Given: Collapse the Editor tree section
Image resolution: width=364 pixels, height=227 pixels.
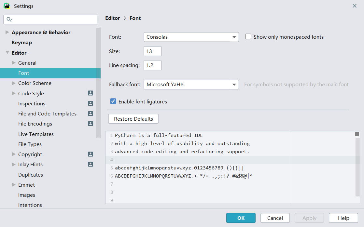Looking at the screenshot, I should [x=7, y=53].
